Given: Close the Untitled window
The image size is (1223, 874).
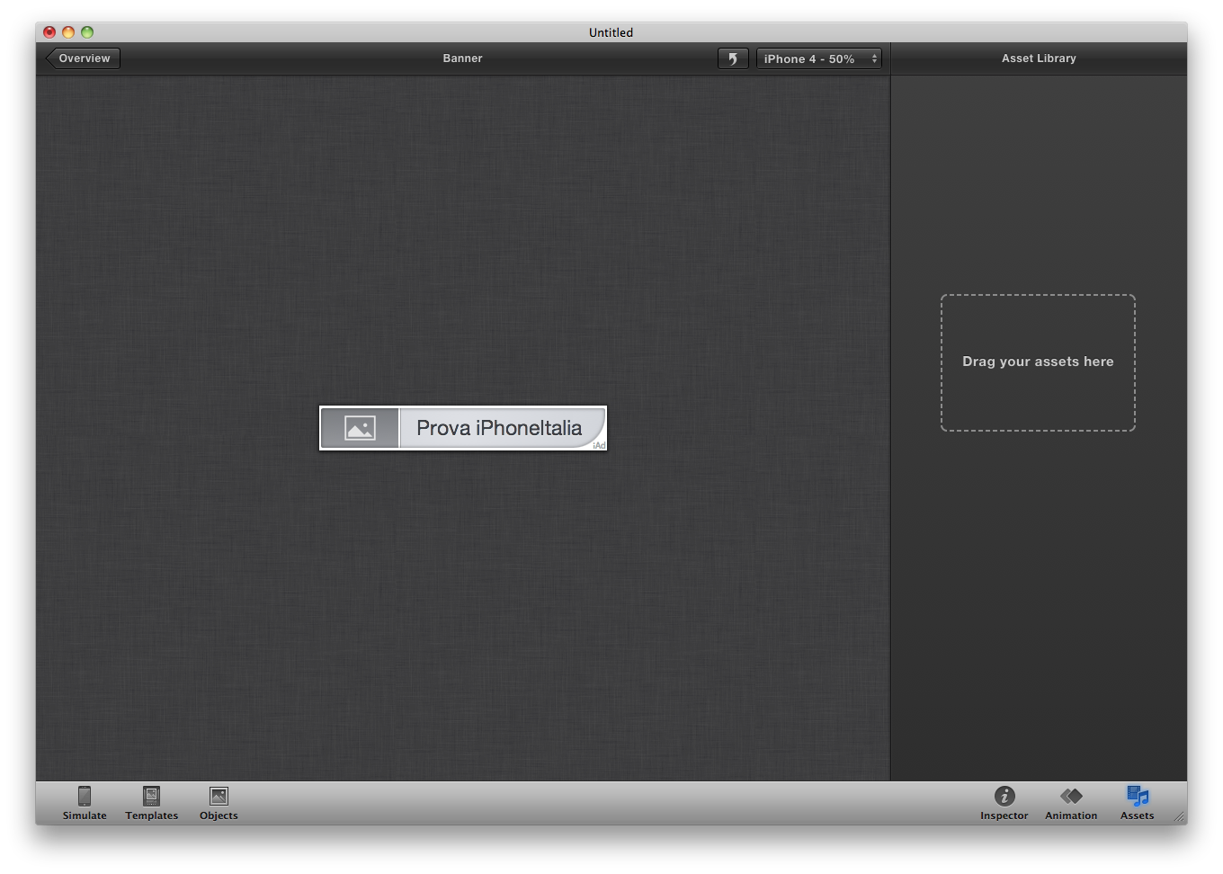Looking at the screenshot, I should pyautogui.click(x=49, y=32).
